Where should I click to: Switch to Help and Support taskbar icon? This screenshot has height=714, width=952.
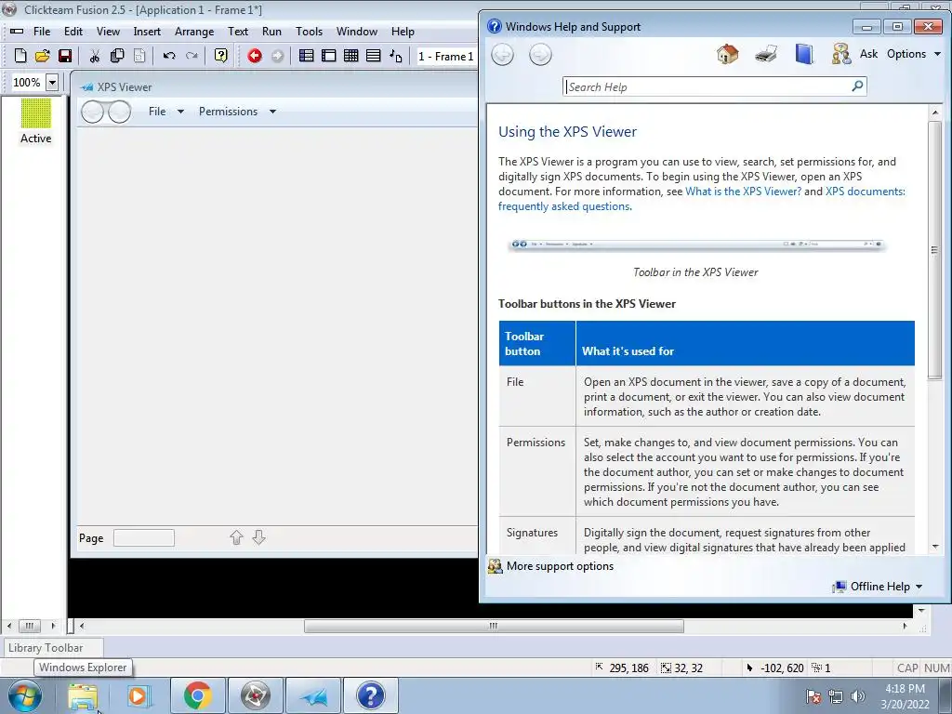pyautogui.click(x=371, y=696)
